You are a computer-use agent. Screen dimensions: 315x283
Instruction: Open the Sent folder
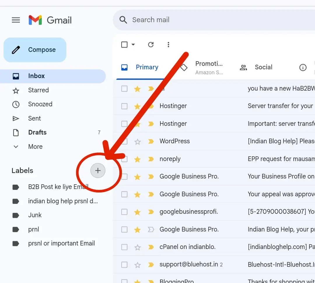pyautogui.click(x=34, y=118)
